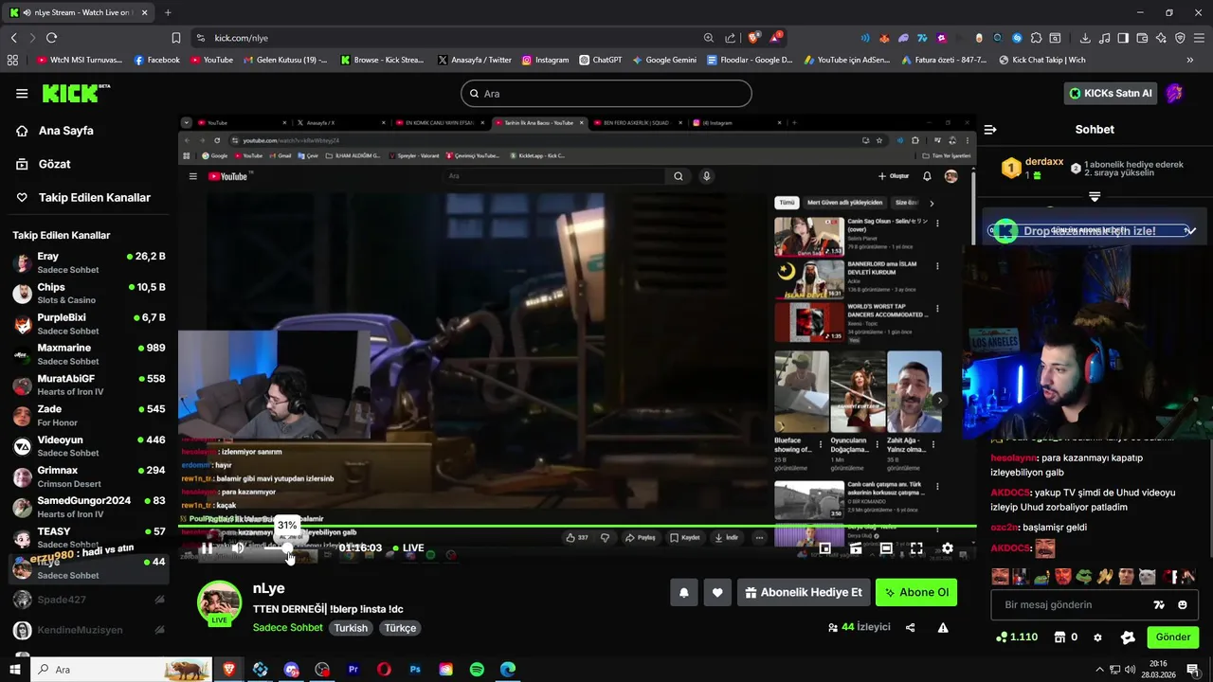Viewport: 1213px width, 682px height.
Task: Open PurpleBixi channel in the sidebar
Action: [x=89, y=324]
